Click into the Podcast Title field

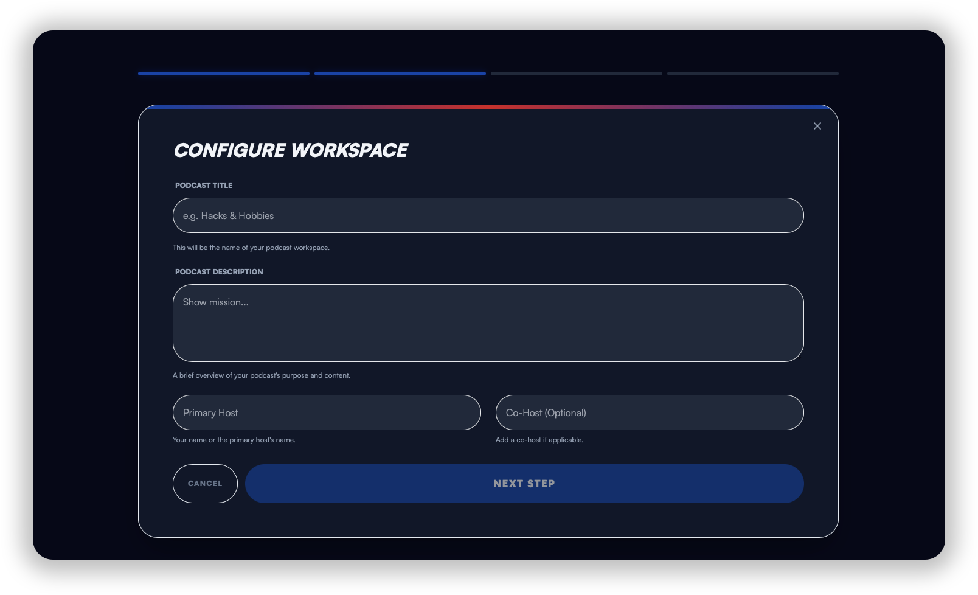pos(488,215)
